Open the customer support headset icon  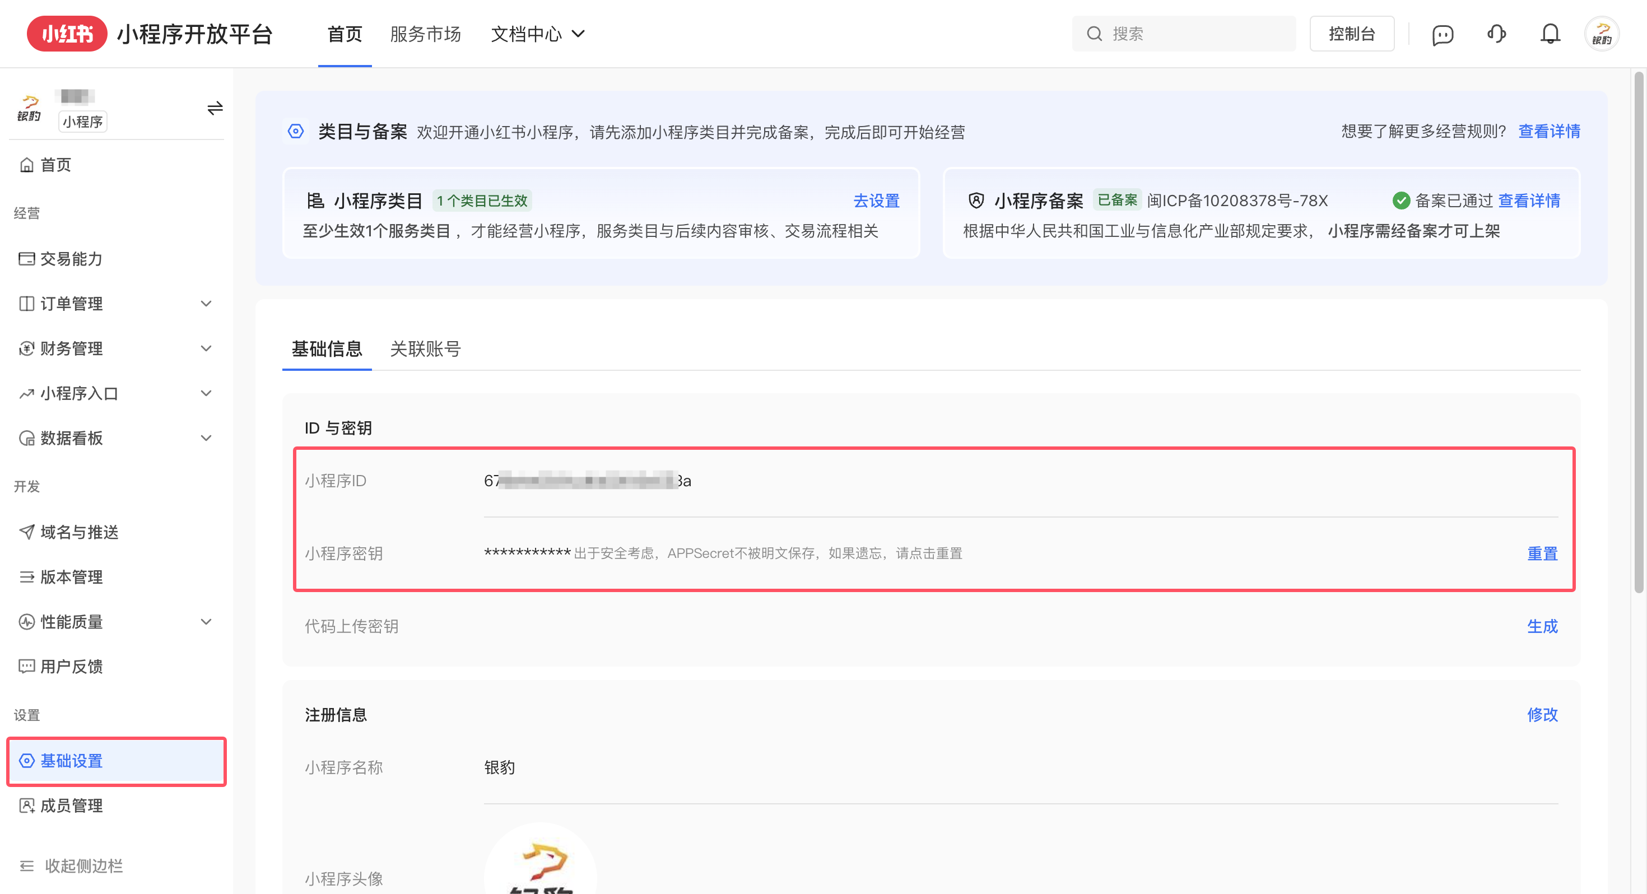[1496, 34]
